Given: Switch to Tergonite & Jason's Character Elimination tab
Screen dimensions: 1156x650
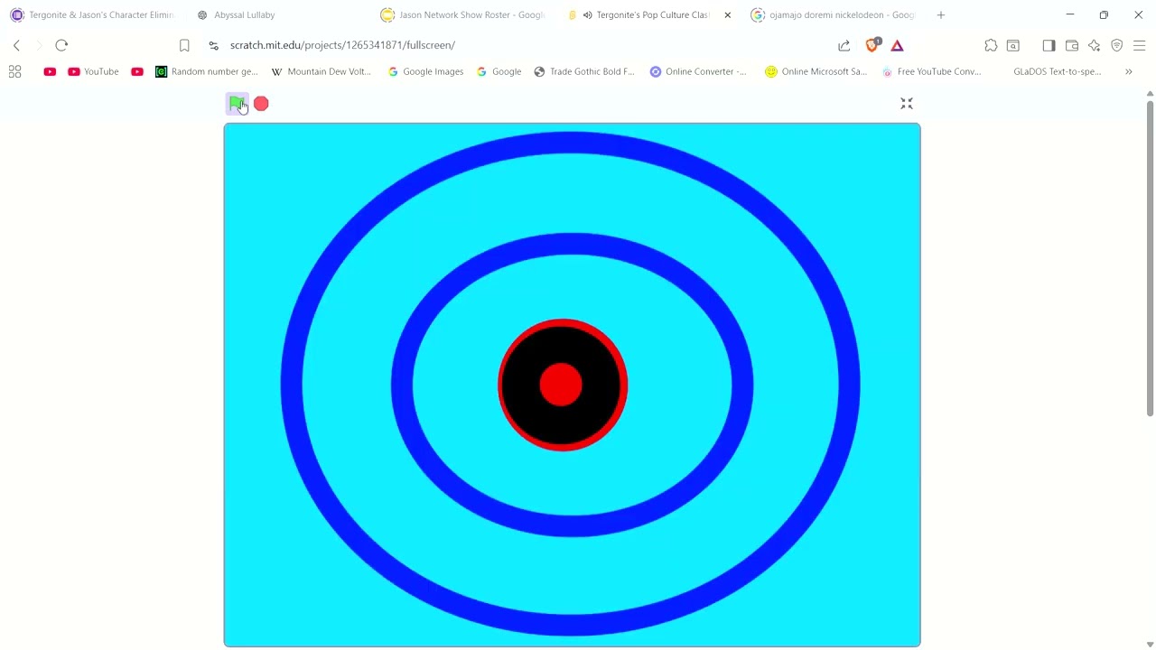Looking at the screenshot, I should 92,14.
